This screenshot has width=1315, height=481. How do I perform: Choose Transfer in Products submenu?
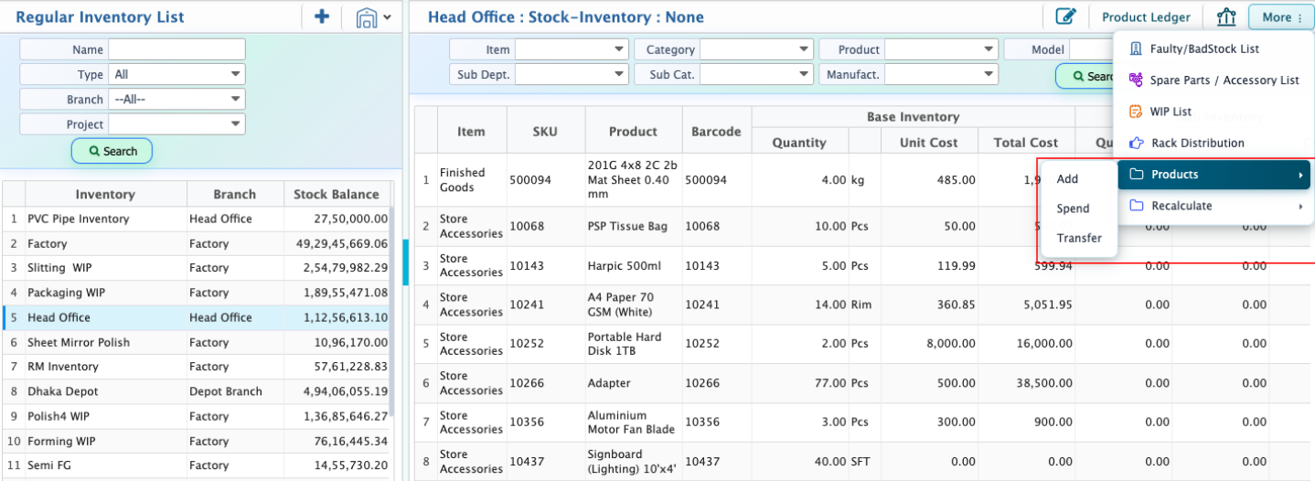coord(1079,238)
